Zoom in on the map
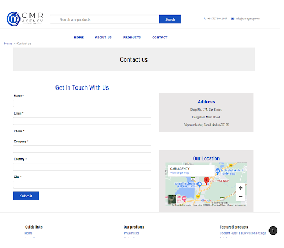The height and width of the screenshot is (248, 284). [240, 188]
